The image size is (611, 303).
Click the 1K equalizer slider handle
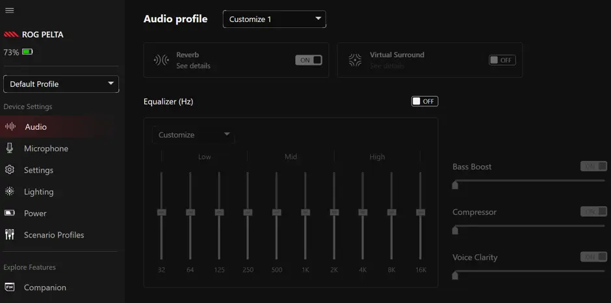[x=305, y=212]
